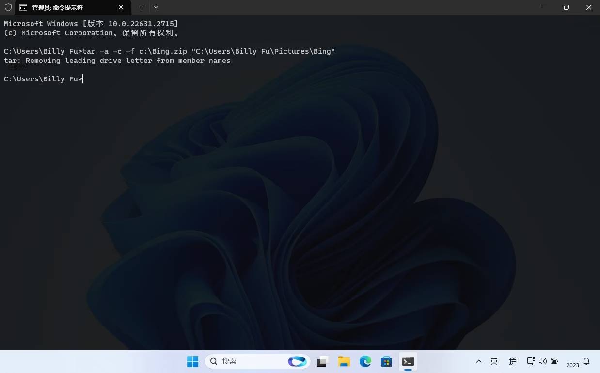Open Task View from taskbar
This screenshot has height=373, width=600.
click(323, 361)
